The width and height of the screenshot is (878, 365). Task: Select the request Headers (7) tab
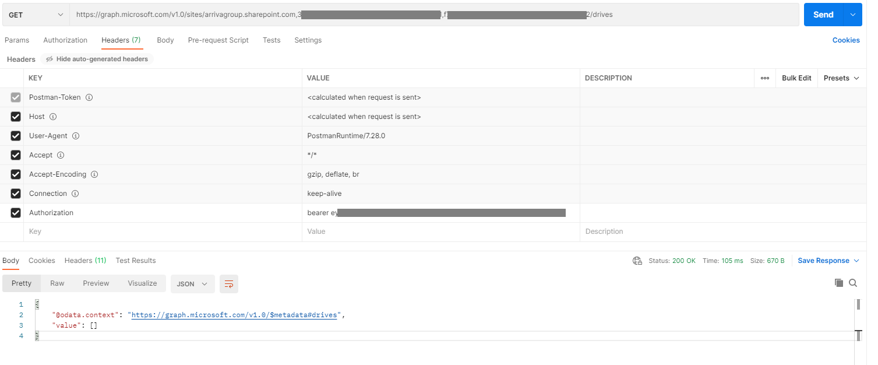(121, 40)
